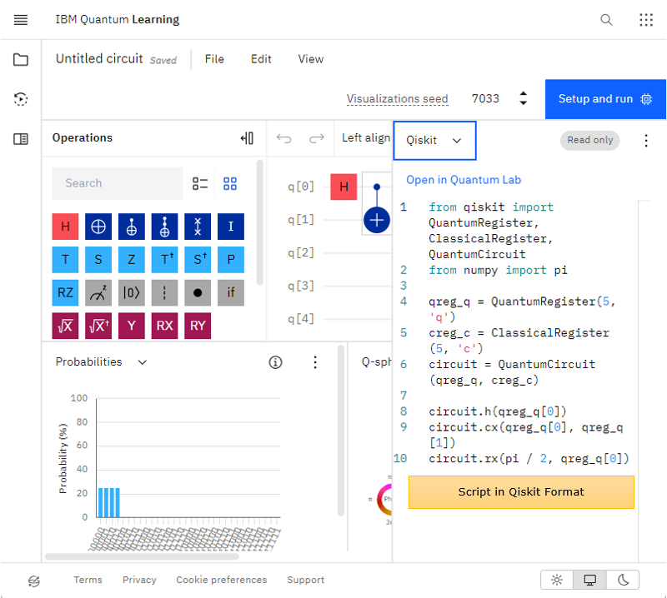The height and width of the screenshot is (598, 667).
Task: Select the if conditional operation
Action: point(231,293)
